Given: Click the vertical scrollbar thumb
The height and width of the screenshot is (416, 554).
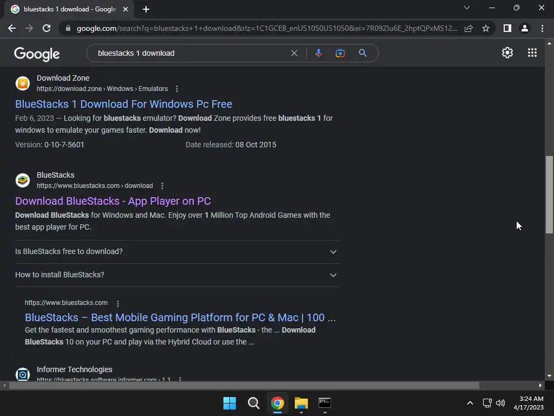Looking at the screenshot, I should (549, 194).
